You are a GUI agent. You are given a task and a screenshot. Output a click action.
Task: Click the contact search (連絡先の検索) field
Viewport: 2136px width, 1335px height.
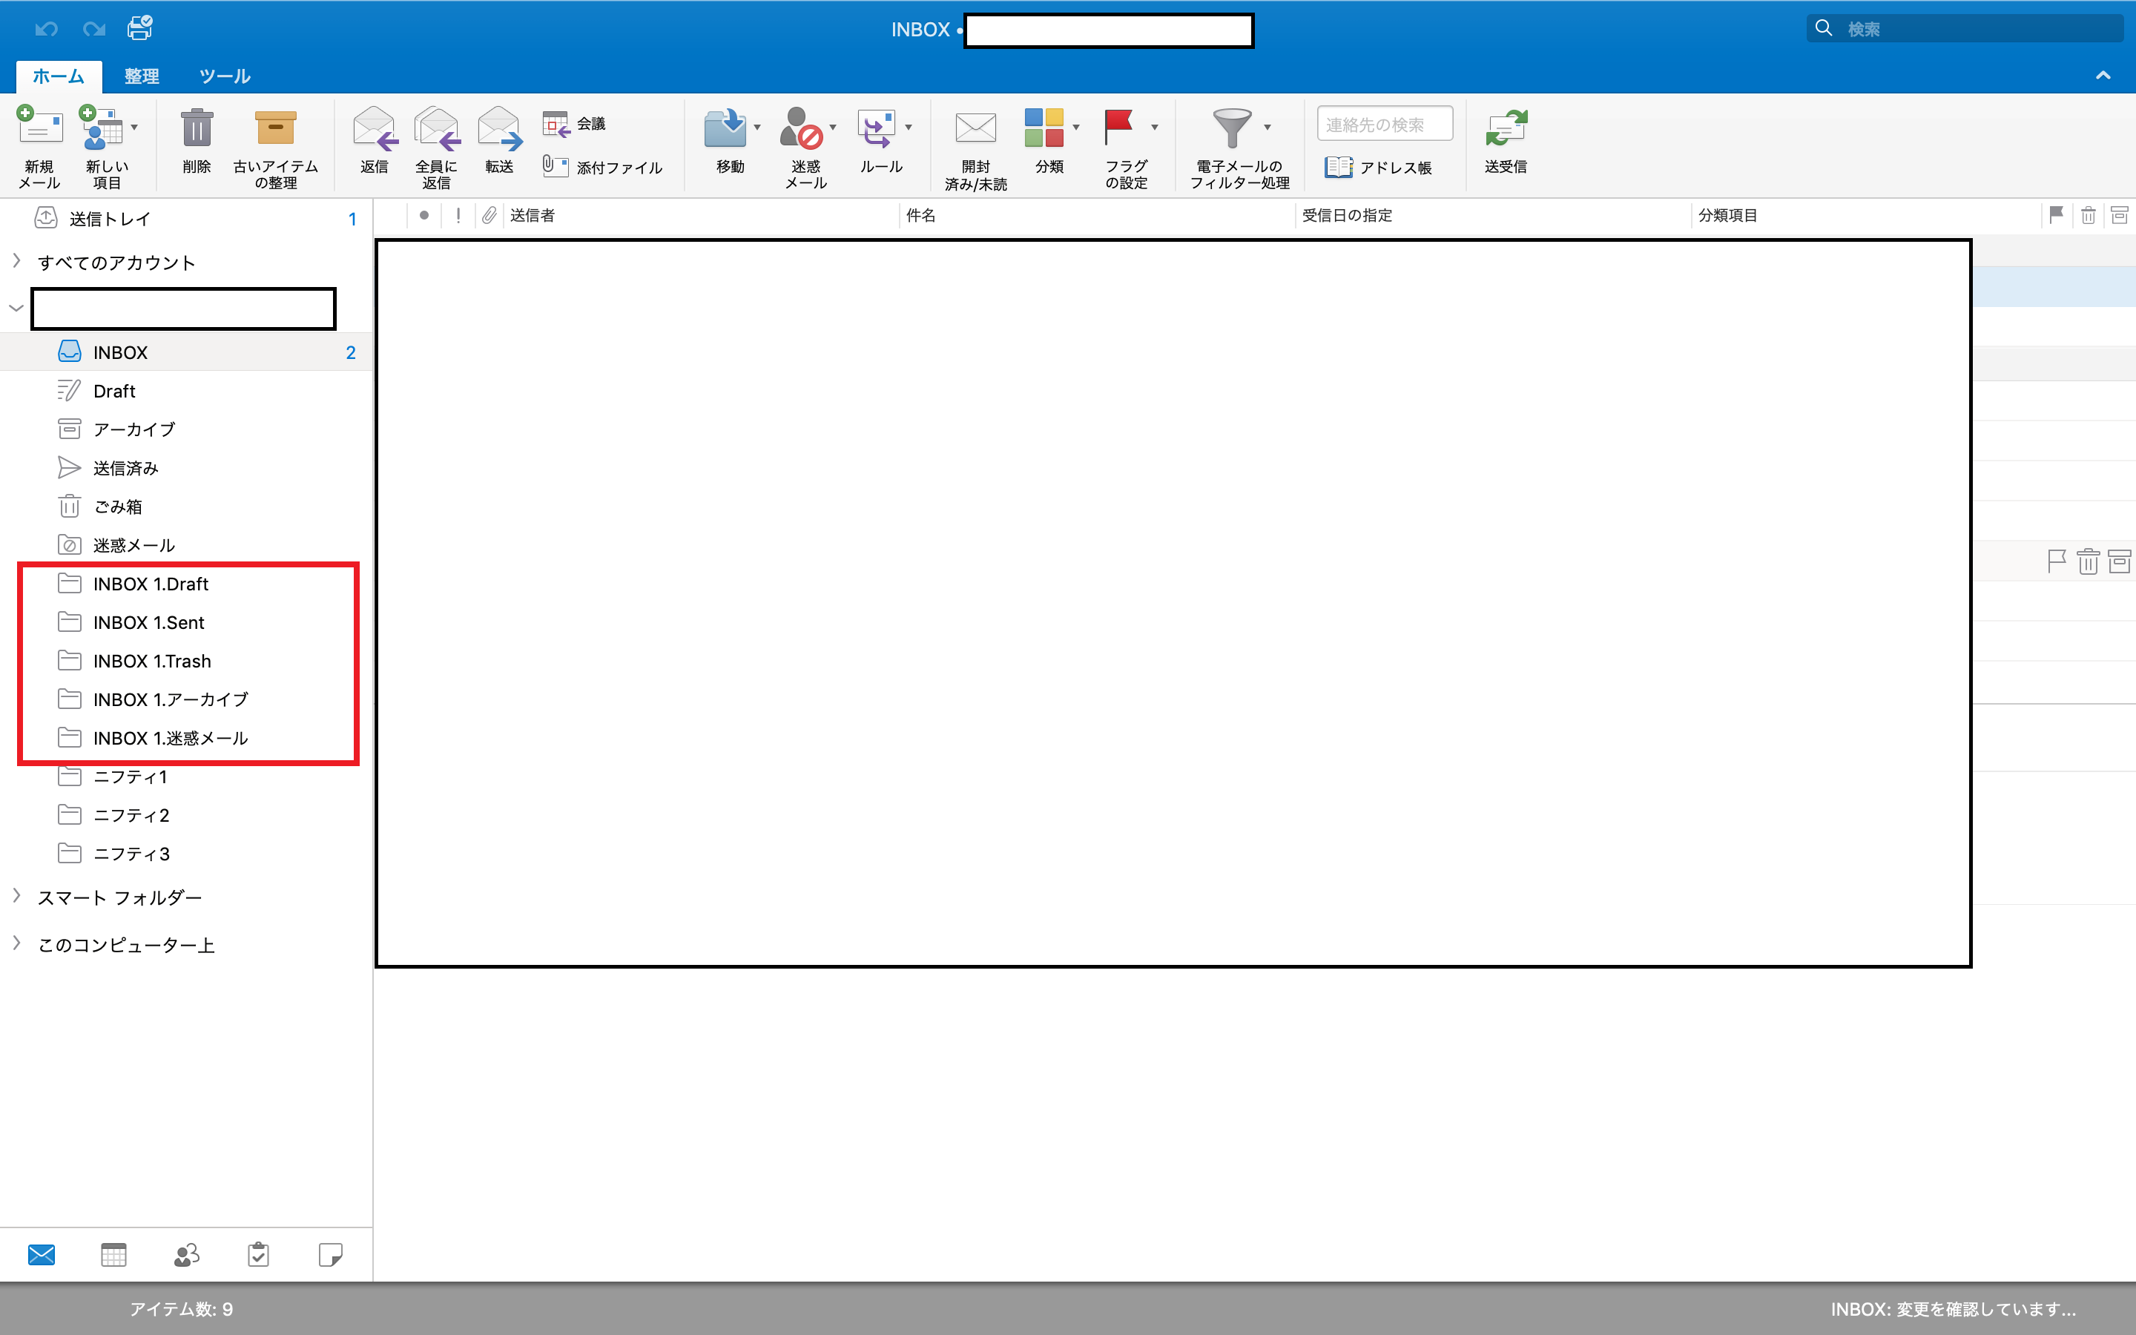pos(1384,125)
